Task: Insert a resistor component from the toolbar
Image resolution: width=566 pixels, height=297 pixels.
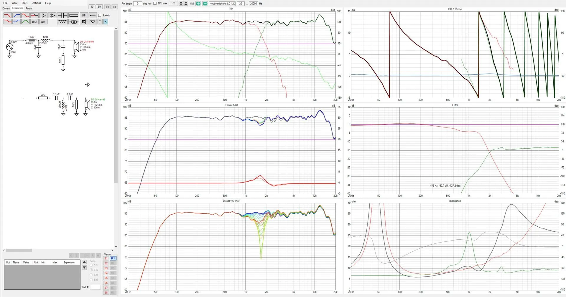Action: [74, 15]
